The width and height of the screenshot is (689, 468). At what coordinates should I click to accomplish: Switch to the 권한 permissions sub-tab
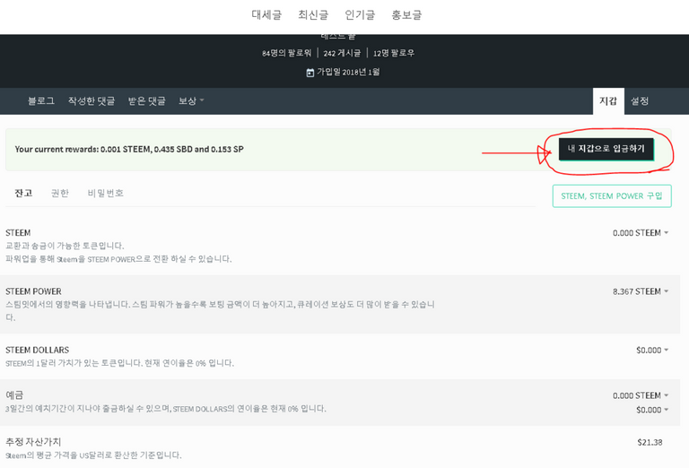pyautogui.click(x=60, y=193)
